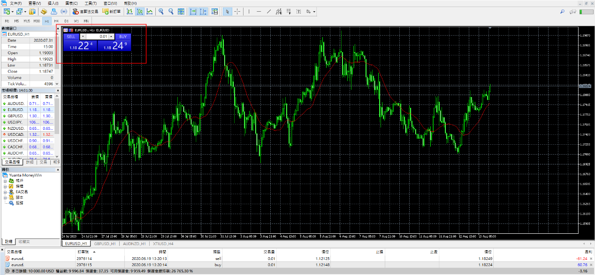Open new chart dropdown arrow
This screenshot has width=595, height=275.
tap(12, 11)
